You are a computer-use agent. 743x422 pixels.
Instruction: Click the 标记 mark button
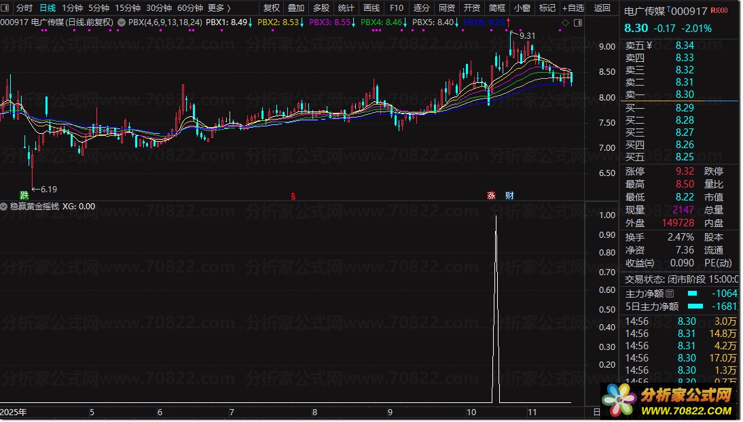[547, 8]
